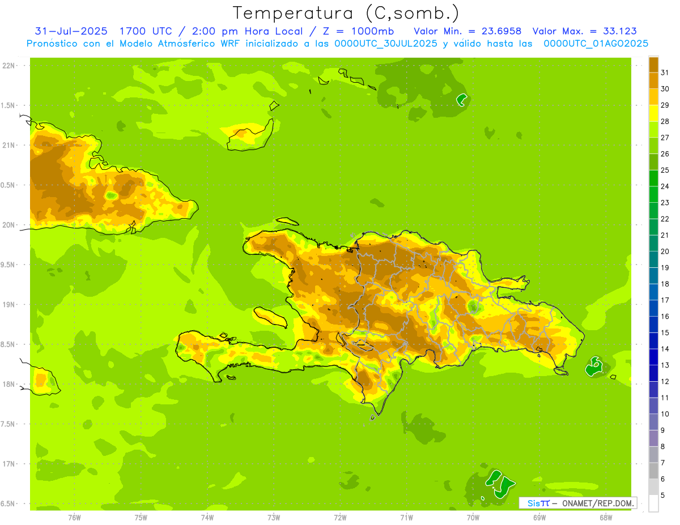Click the '21N' latitude axis label

8,145
